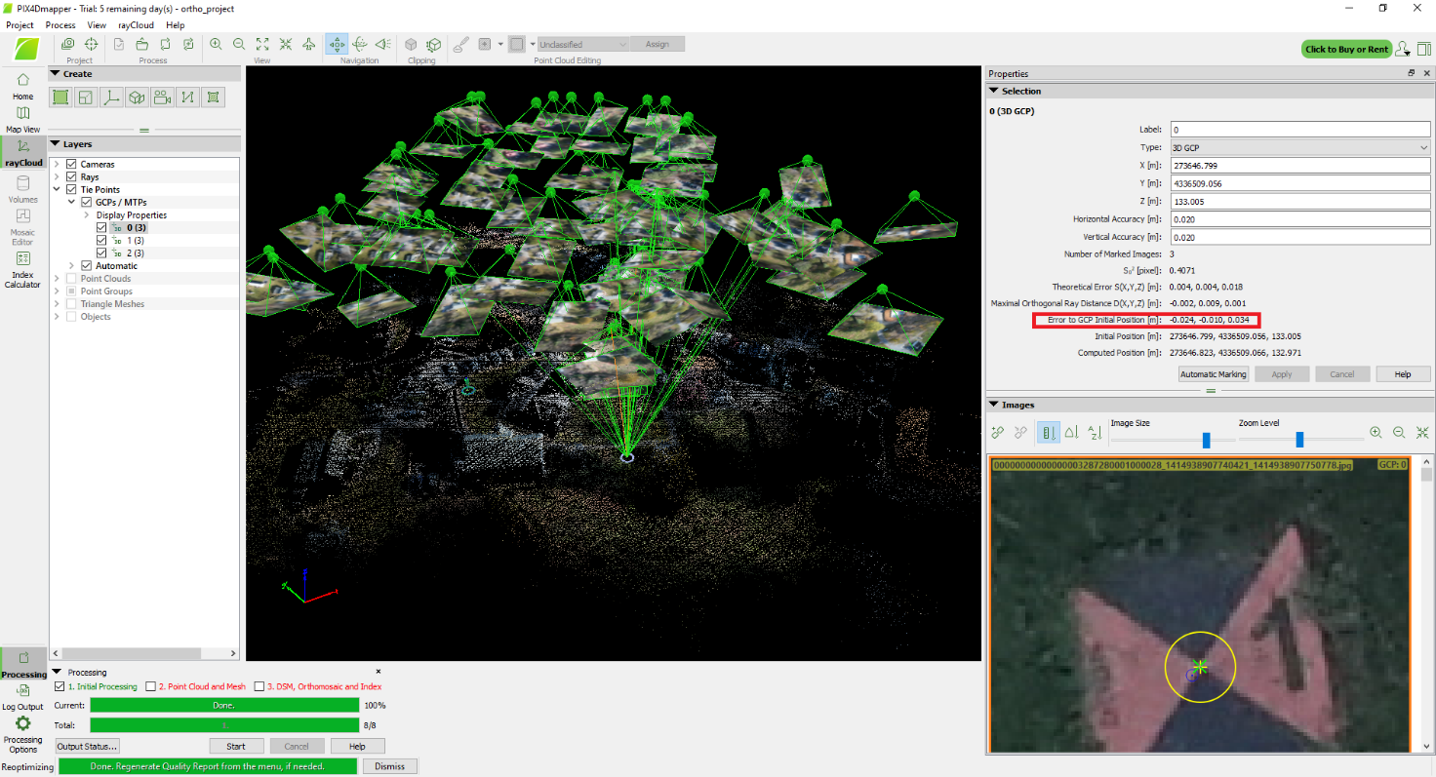1436x777 pixels.
Task: Click the View All fit icon in toolbar
Action: 262,44
